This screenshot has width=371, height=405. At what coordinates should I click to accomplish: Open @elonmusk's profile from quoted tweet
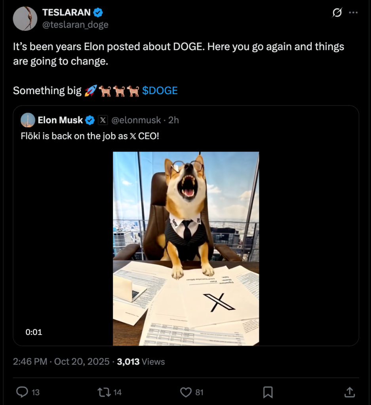(x=136, y=120)
